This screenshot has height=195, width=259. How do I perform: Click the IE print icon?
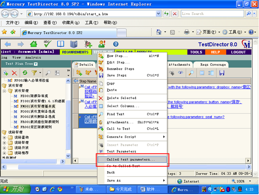tap(187, 32)
